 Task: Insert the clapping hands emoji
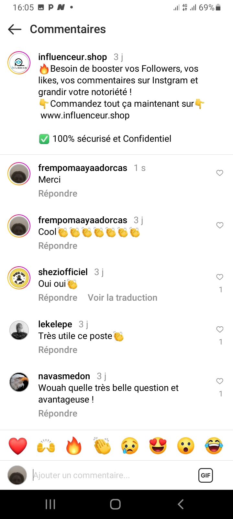coord(102,446)
